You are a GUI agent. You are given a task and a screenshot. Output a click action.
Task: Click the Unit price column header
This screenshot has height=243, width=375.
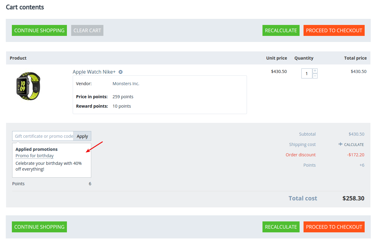click(276, 58)
